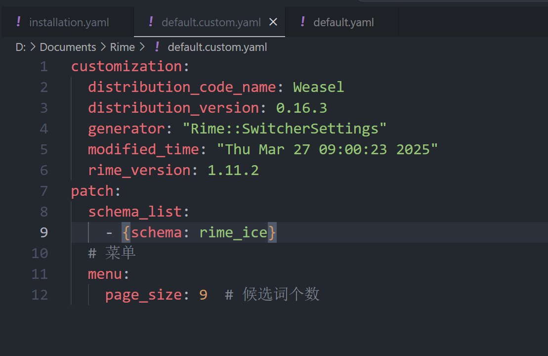This screenshot has width=548, height=356.
Task: Click the 'schema_list' key
Action: click(x=135, y=212)
